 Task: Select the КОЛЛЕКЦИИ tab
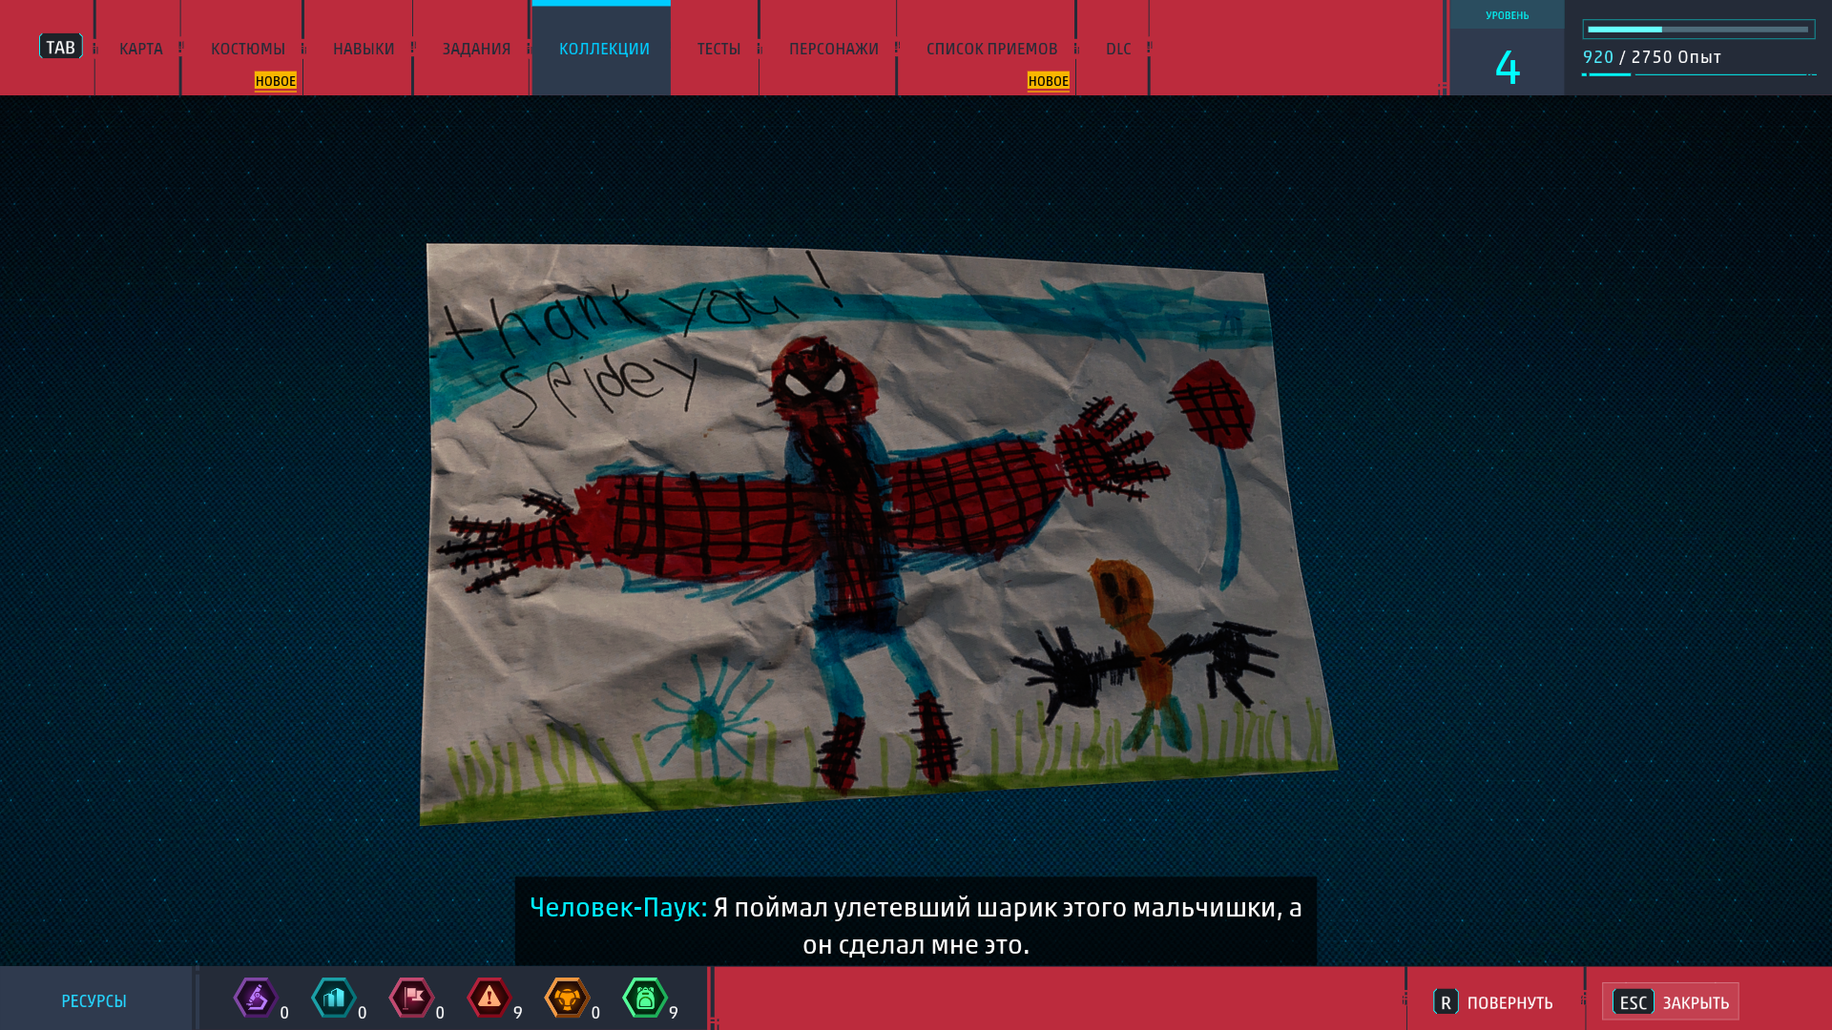coord(603,49)
